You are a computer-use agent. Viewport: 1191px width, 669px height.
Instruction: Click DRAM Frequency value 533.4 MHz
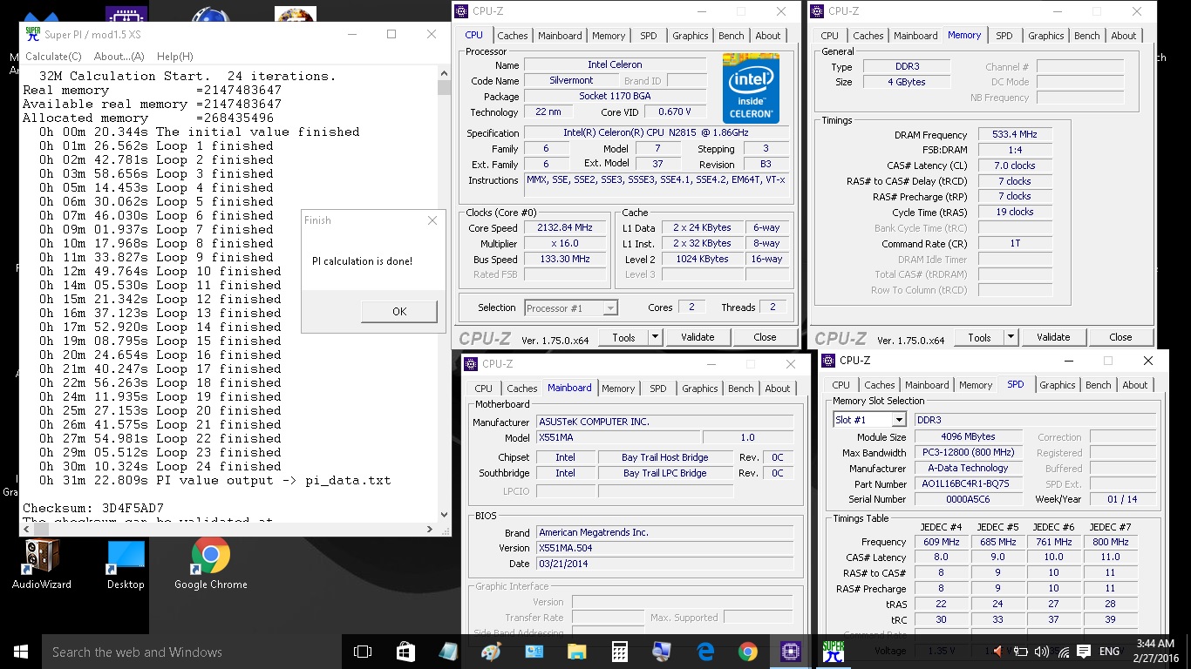click(1015, 135)
